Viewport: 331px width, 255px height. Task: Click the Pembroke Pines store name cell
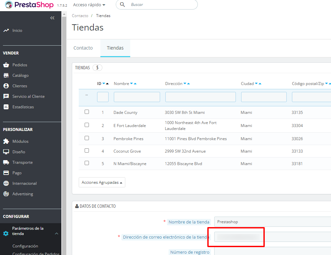pyautogui.click(x=128, y=139)
